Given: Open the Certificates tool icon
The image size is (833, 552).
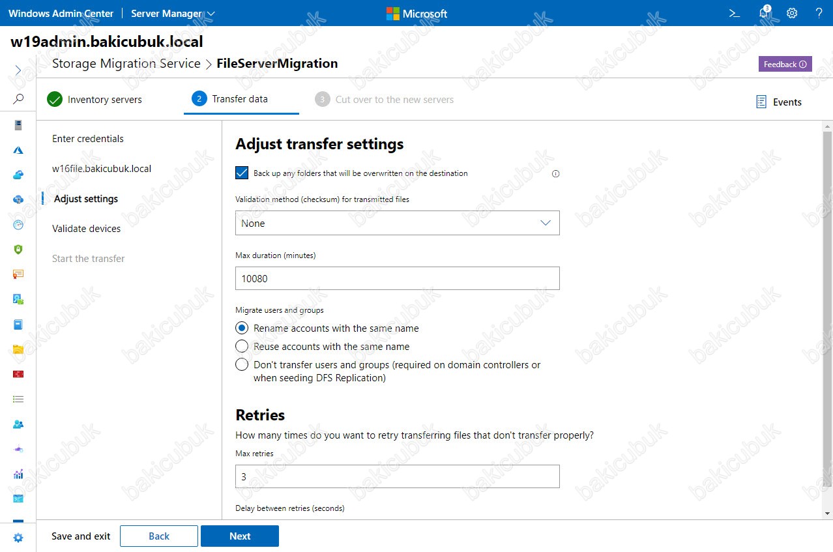Looking at the screenshot, I should point(18,274).
